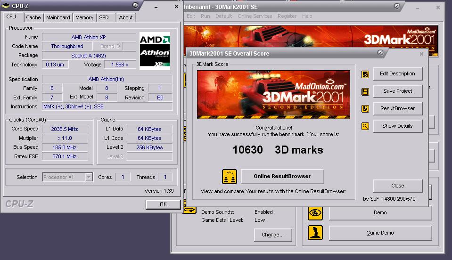The height and width of the screenshot is (260, 452).
Task: Click the AMD Athlon XP logo image
Action: pos(155,51)
